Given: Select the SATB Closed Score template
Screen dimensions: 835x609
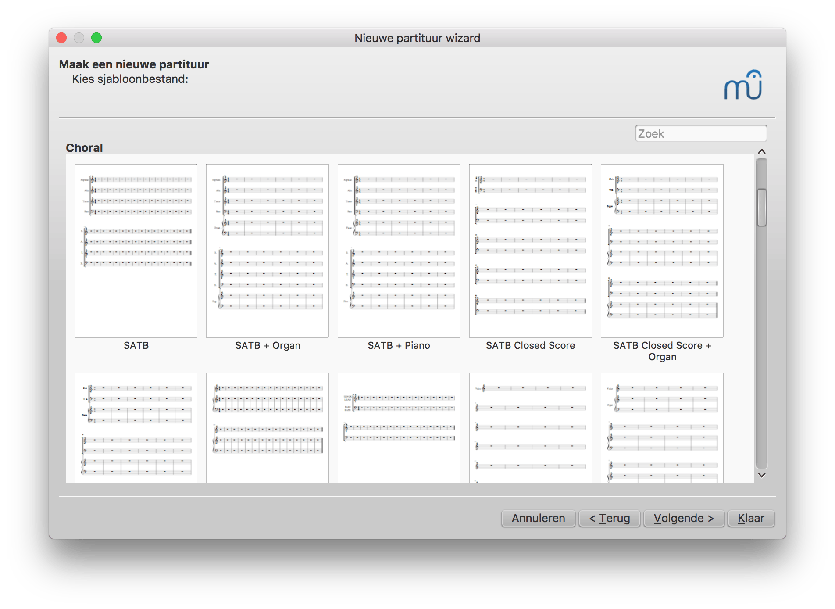Looking at the screenshot, I should click(x=531, y=251).
